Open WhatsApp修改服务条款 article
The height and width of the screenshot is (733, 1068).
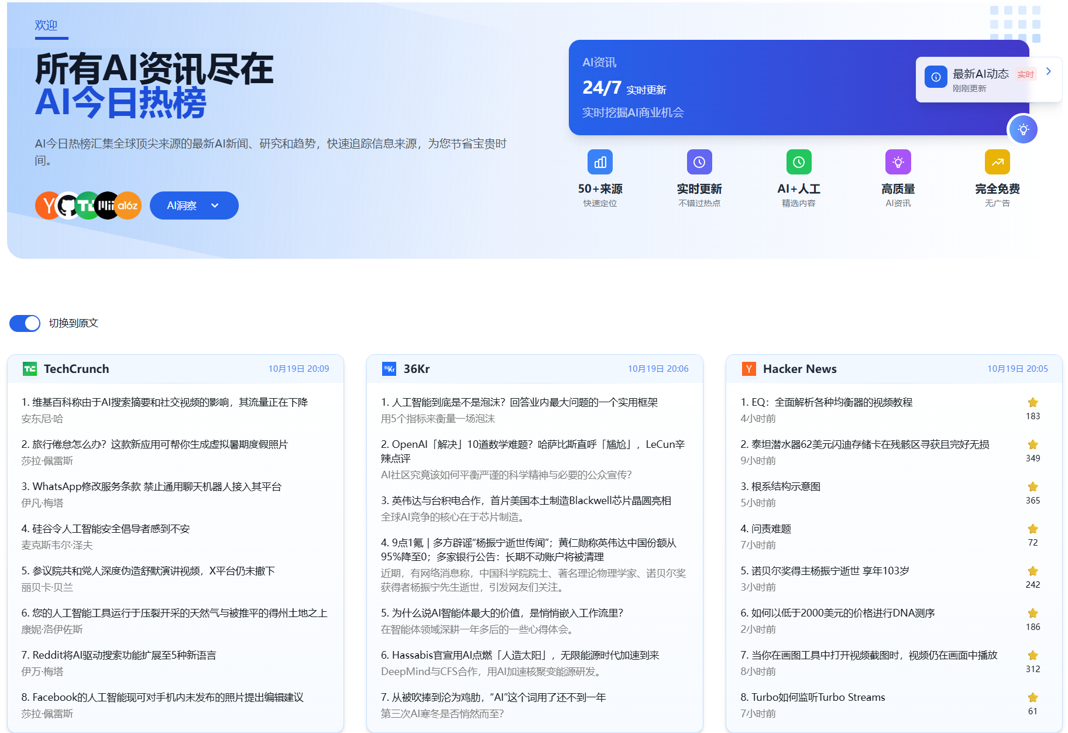157,487
